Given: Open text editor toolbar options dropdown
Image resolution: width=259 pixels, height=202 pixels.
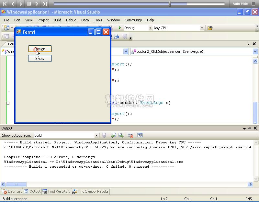Looking at the screenshot, I should [131, 38].
